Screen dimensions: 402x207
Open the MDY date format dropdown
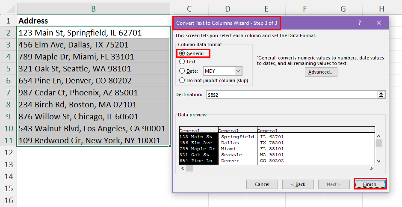click(x=239, y=71)
